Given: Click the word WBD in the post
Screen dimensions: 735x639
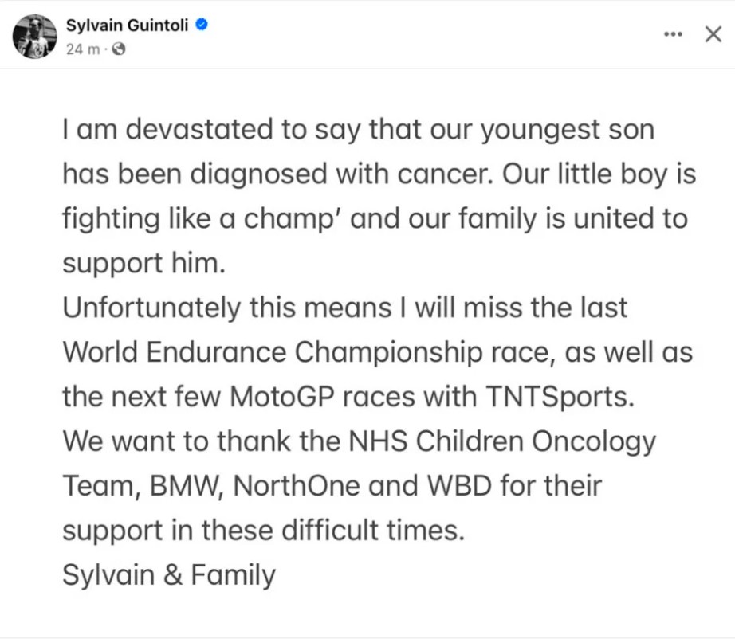Looking at the screenshot, I should pos(460,485).
